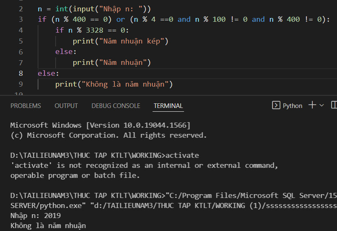Click line number 8 in the gutter
Image resolution: width=337 pixels, height=231 pixels.
tap(21, 73)
